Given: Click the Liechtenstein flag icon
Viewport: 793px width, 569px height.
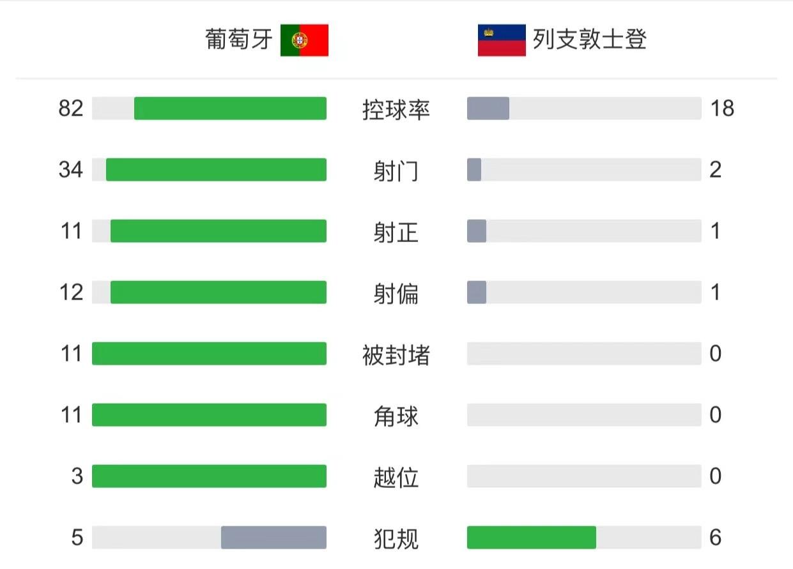Looking at the screenshot, I should 502,40.
